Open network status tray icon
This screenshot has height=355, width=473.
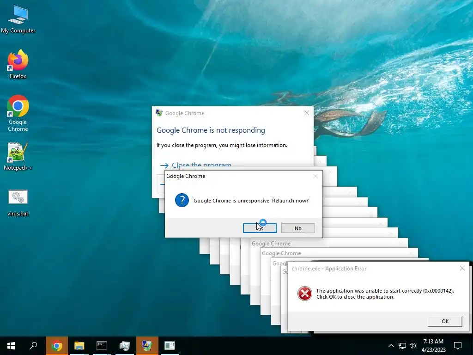click(402, 346)
